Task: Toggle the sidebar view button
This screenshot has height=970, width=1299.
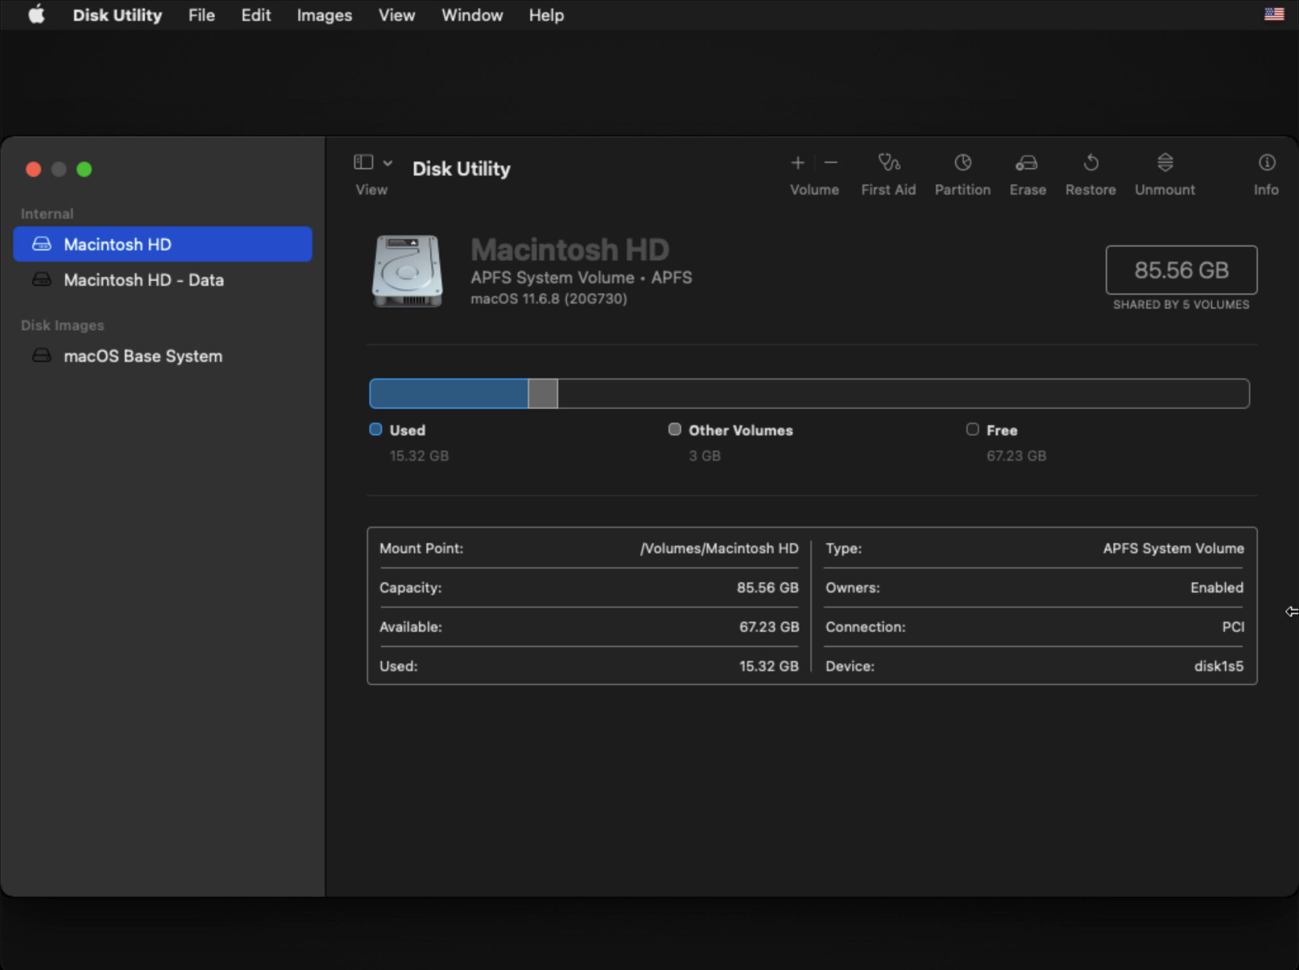Action: [363, 162]
